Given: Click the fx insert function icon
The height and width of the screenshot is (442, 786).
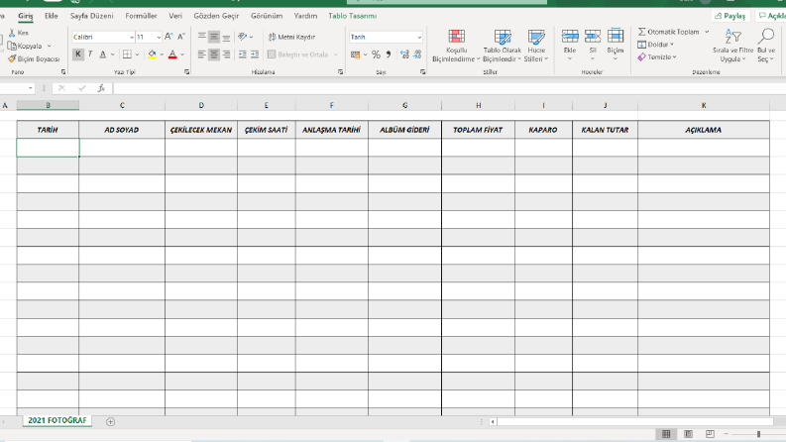Looking at the screenshot, I should 101,88.
